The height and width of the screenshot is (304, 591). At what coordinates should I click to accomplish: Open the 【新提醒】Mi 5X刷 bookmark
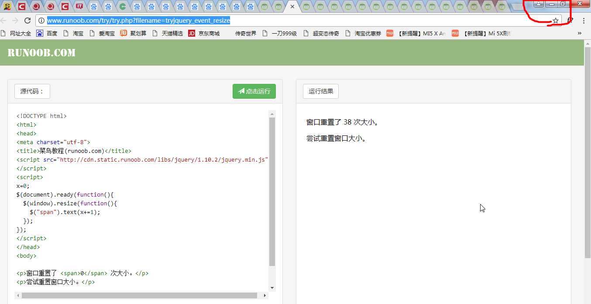click(x=481, y=33)
